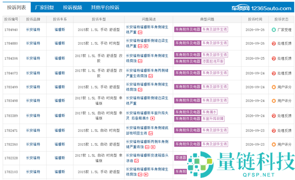The width and height of the screenshot is (295, 180).
Task: Open complaint title link in row 1784306
Action: [x=147, y=58]
